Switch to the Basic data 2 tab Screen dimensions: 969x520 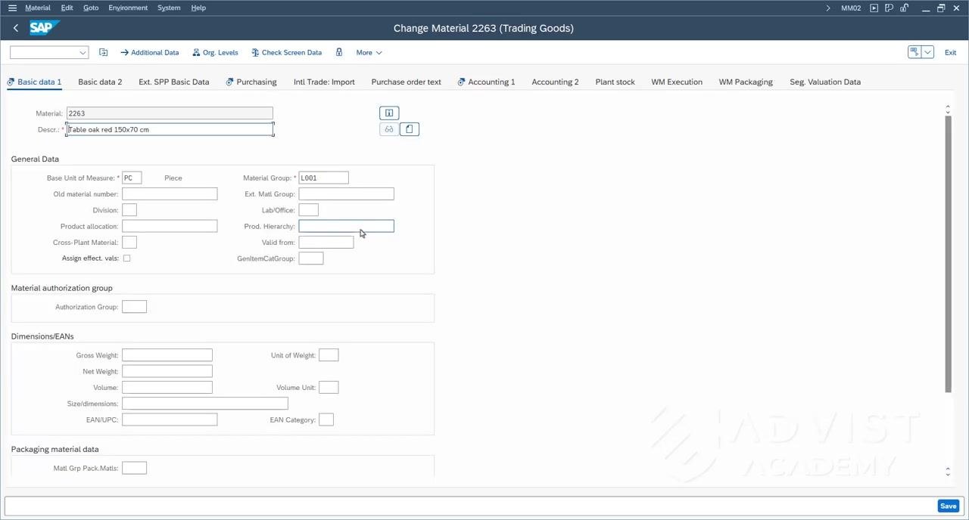[100, 82]
